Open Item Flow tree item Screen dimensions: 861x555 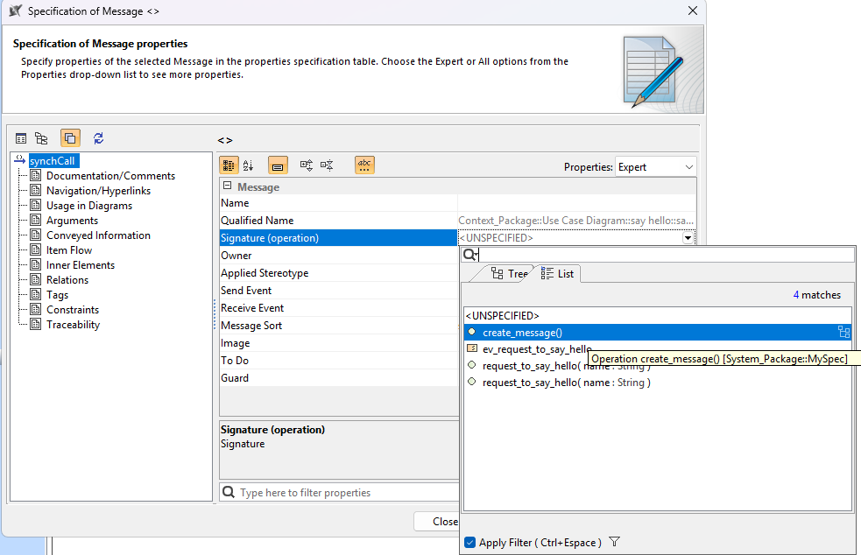point(69,249)
